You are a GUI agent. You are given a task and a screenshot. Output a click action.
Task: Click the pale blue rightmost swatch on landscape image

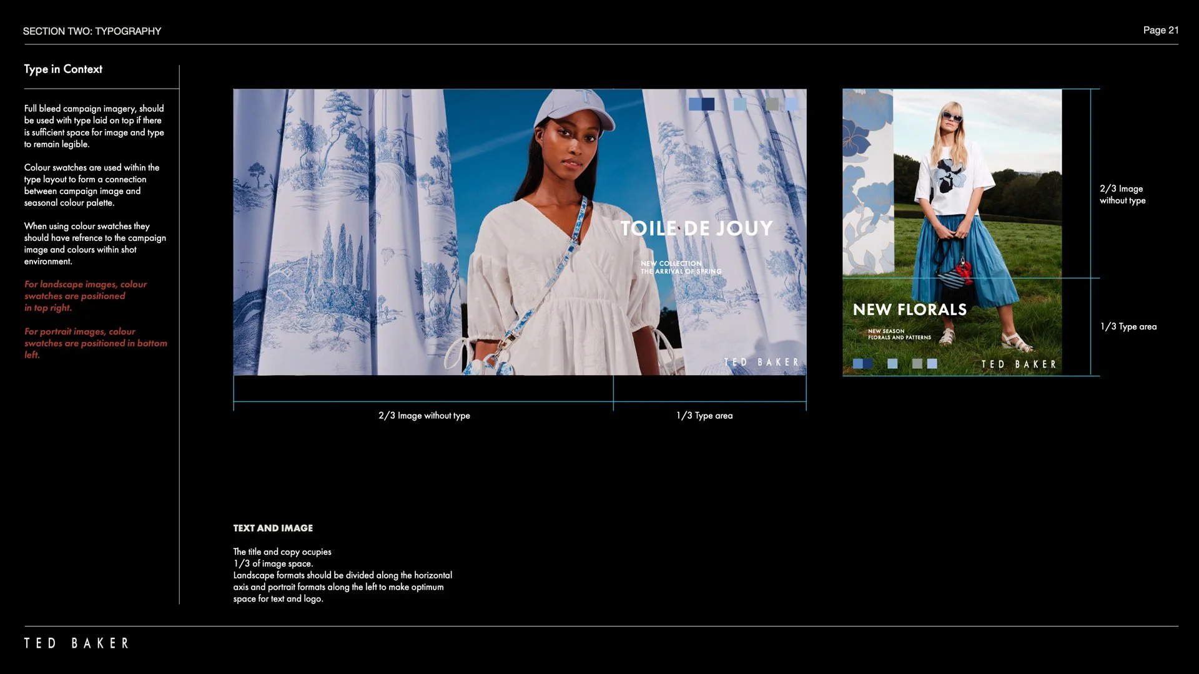click(791, 104)
